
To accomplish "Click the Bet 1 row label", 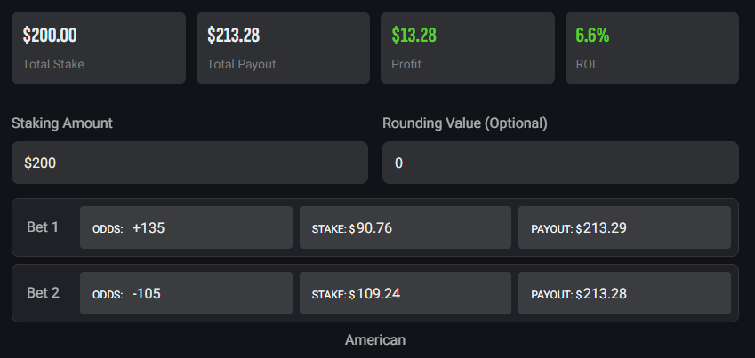I will pyautogui.click(x=43, y=227).
